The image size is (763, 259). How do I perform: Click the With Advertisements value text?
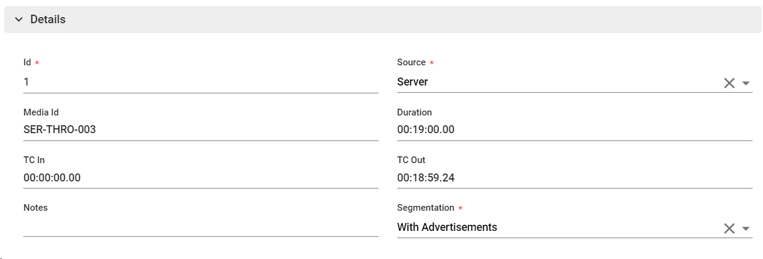coord(447,227)
